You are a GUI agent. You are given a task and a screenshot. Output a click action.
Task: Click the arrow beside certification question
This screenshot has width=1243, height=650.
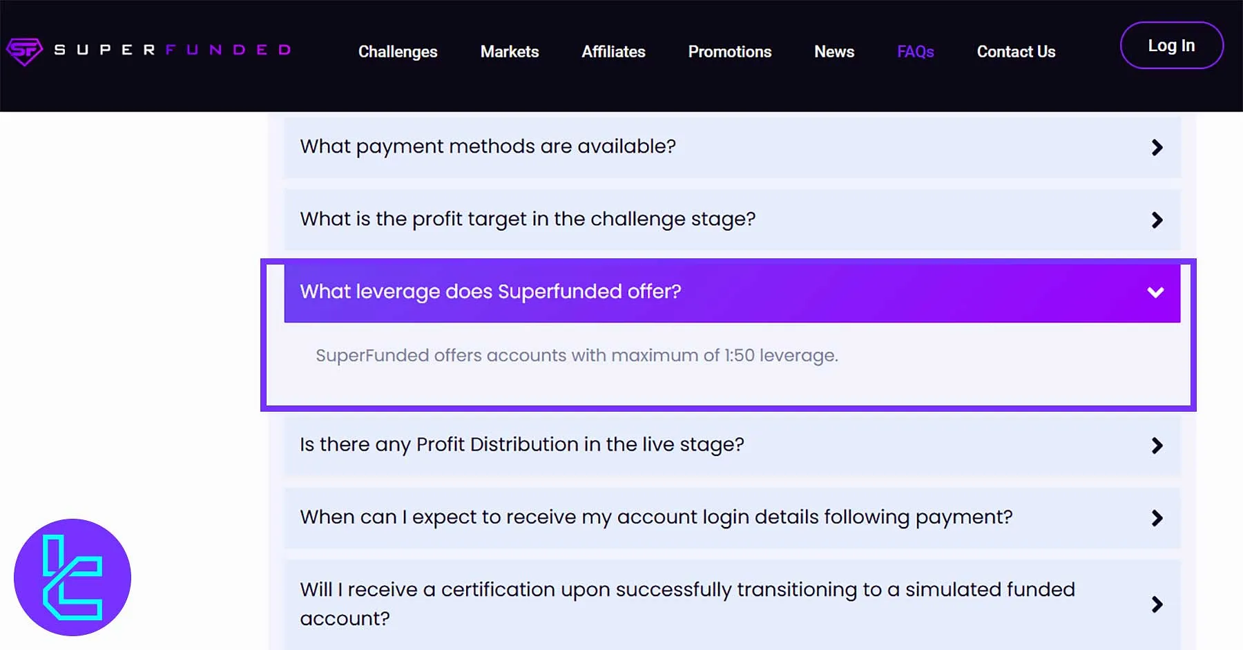tap(1157, 604)
